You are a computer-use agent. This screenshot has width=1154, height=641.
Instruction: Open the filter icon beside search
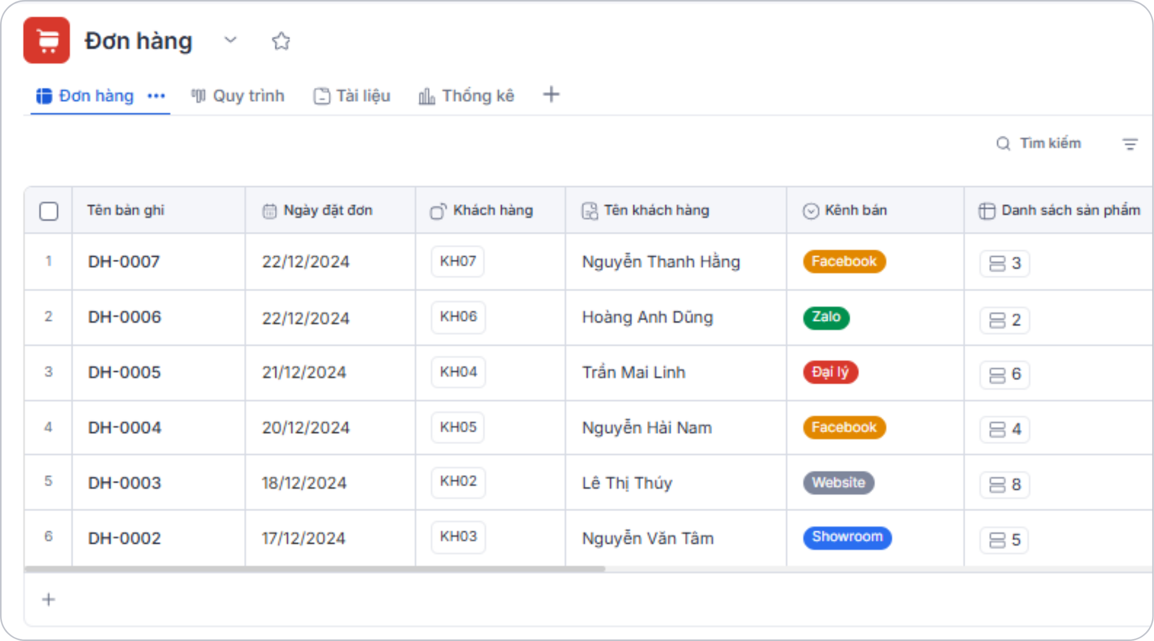[1130, 144]
